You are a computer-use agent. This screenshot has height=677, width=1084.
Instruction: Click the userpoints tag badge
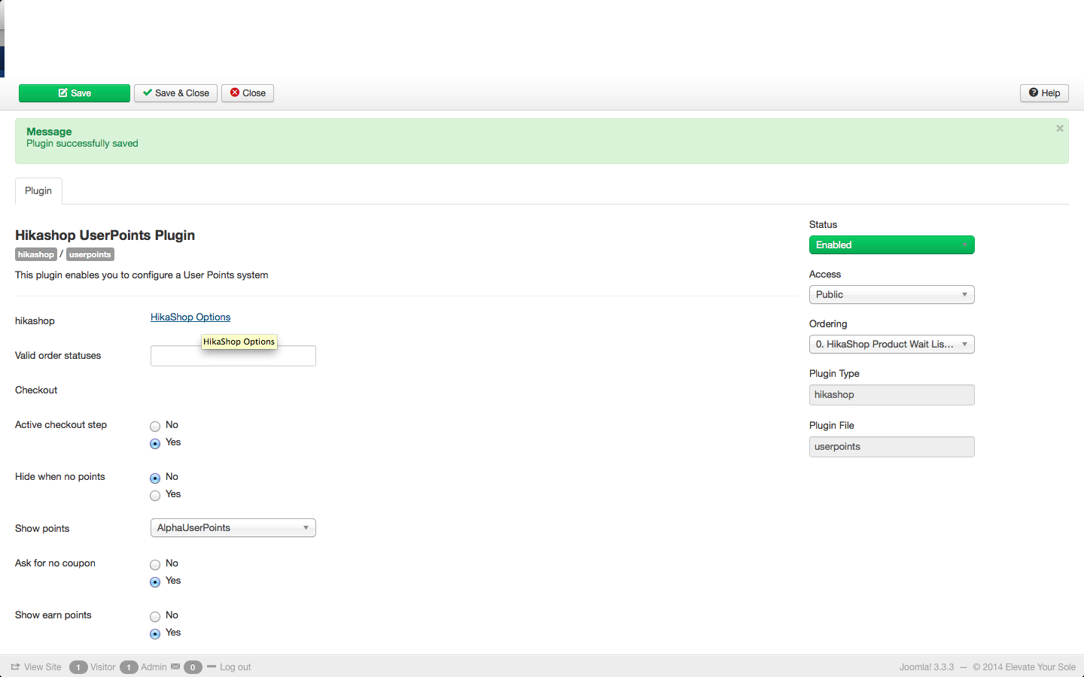pyautogui.click(x=90, y=254)
